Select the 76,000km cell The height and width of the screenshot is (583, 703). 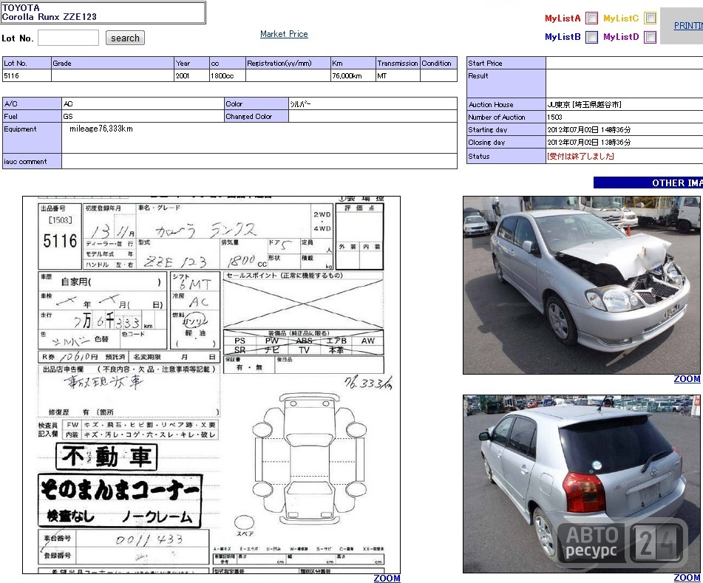[353, 75]
